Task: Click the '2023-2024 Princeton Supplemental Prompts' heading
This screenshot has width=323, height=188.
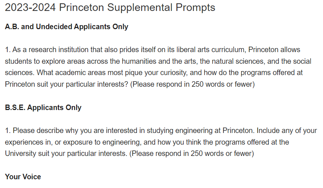Action: click(x=110, y=8)
